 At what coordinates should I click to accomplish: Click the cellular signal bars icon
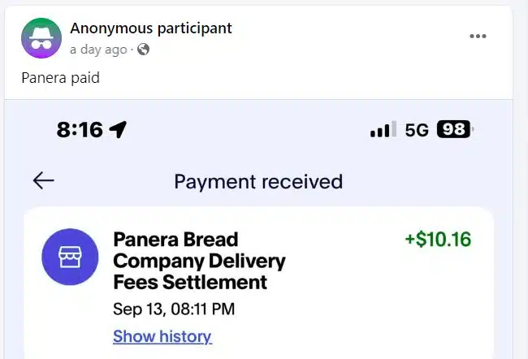[383, 130]
